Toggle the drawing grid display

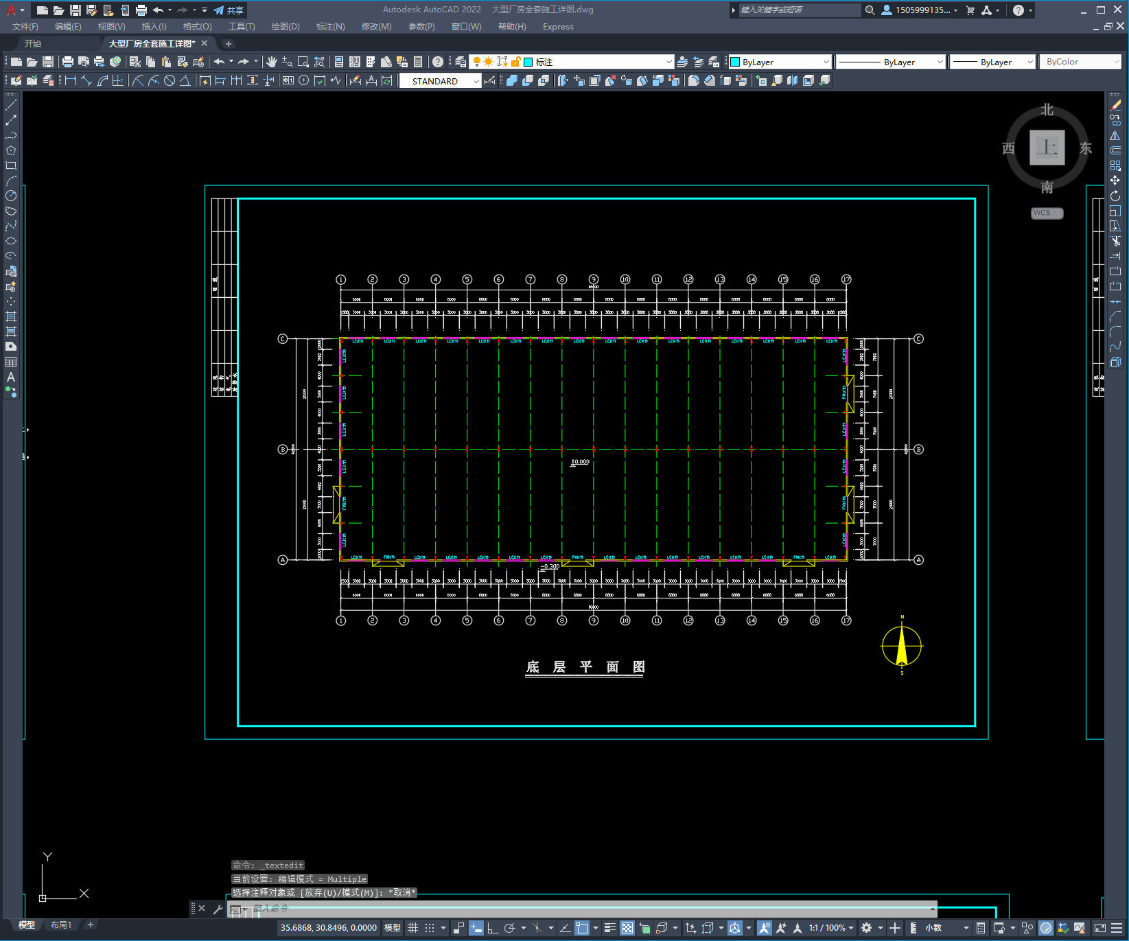pos(412,928)
